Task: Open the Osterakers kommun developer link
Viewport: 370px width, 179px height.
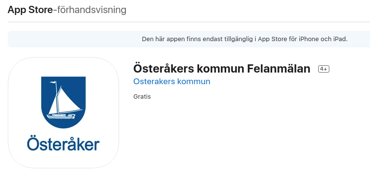Action: tap(171, 81)
